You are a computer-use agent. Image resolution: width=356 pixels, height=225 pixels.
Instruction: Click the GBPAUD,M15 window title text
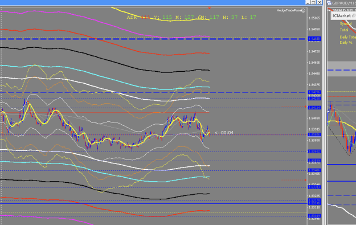tap(344, 3)
